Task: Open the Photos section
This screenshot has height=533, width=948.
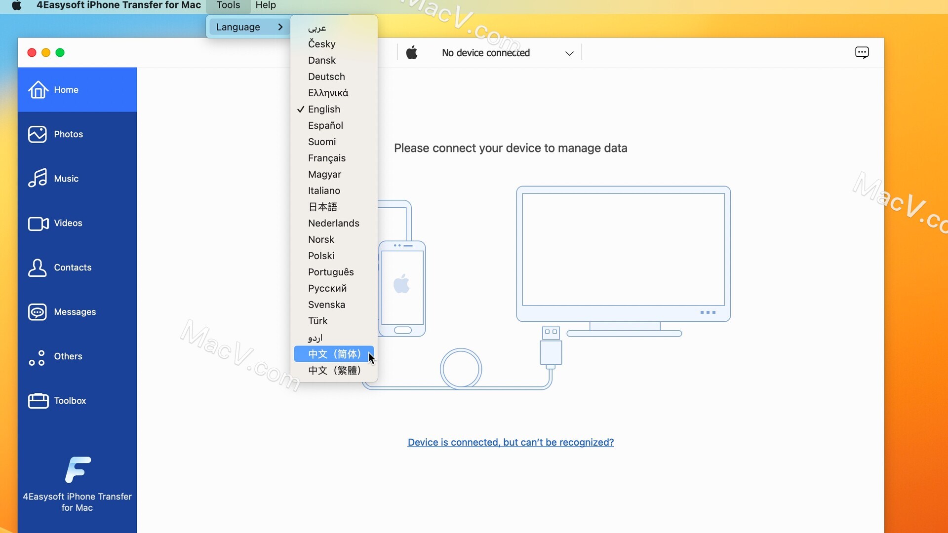Action: [x=78, y=134]
